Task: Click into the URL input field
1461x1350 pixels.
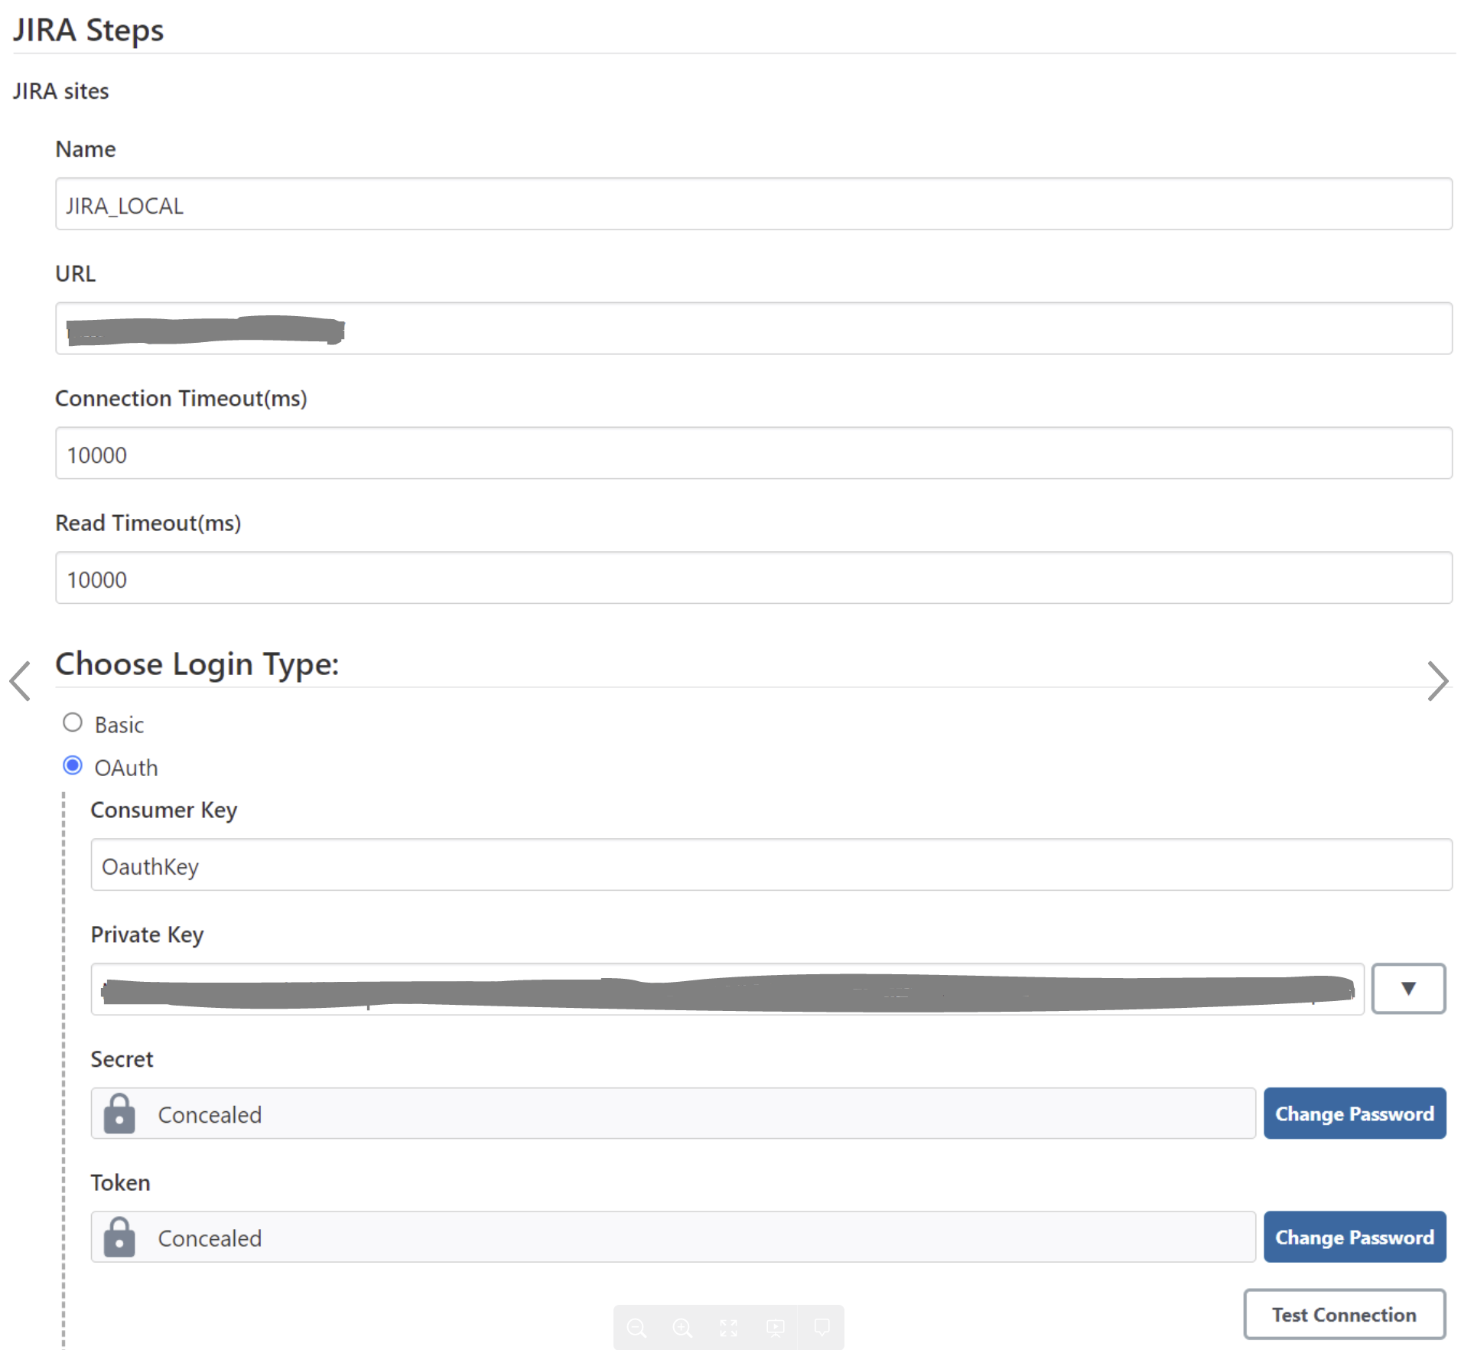Action: point(753,329)
